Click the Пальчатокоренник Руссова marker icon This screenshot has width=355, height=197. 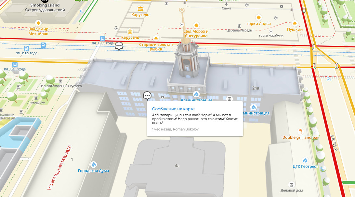pos(61,81)
